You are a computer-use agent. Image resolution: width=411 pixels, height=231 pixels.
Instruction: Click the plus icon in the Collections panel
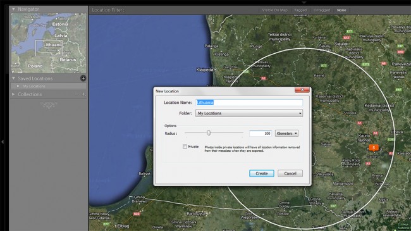(83, 94)
